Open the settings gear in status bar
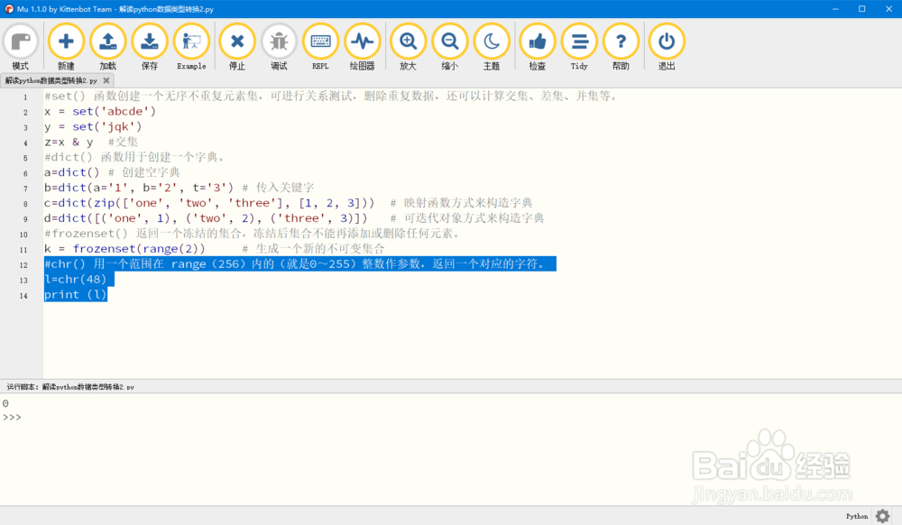 point(882,515)
